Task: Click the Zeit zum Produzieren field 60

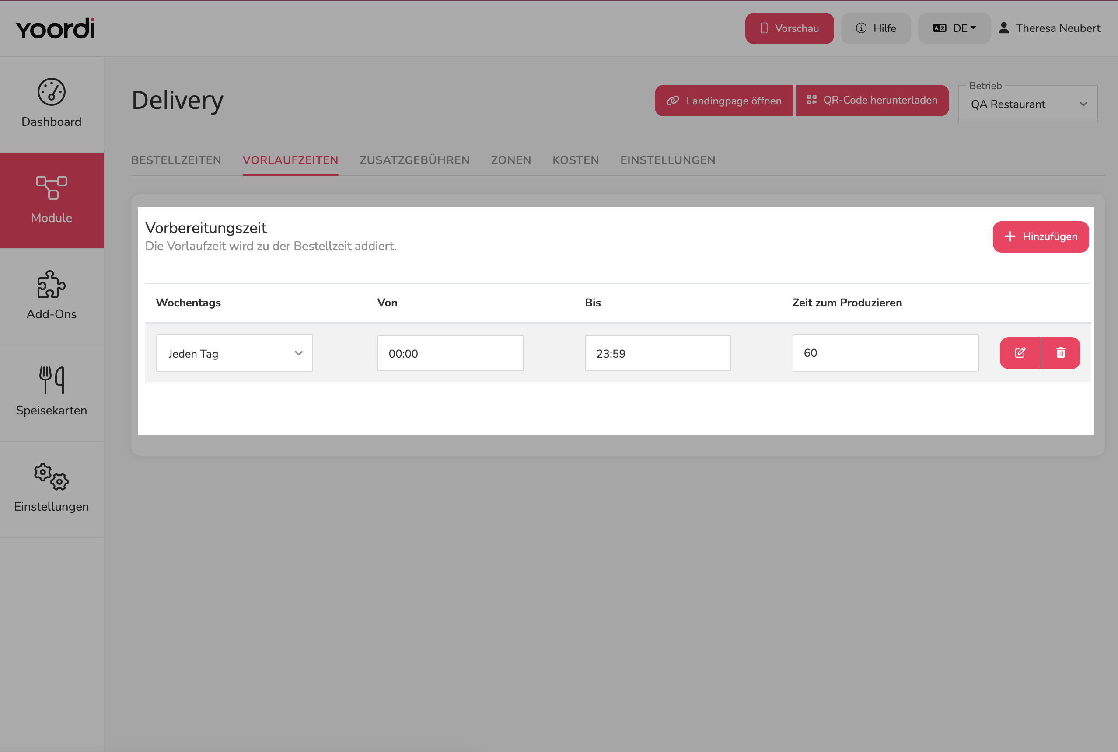Action: (885, 353)
